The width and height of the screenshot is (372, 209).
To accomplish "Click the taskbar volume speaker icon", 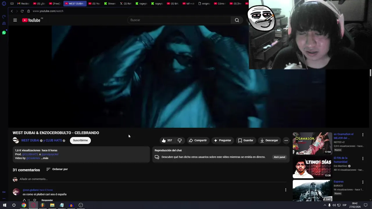I will click(334, 205).
